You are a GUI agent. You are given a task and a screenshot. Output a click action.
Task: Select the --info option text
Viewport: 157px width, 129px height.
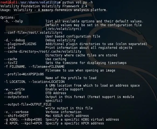pyautogui.click(x=10, y=48)
